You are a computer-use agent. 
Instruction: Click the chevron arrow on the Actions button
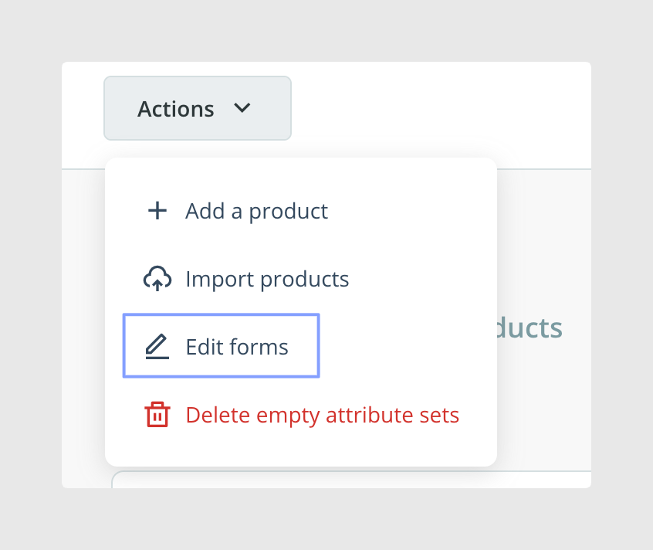tap(242, 108)
